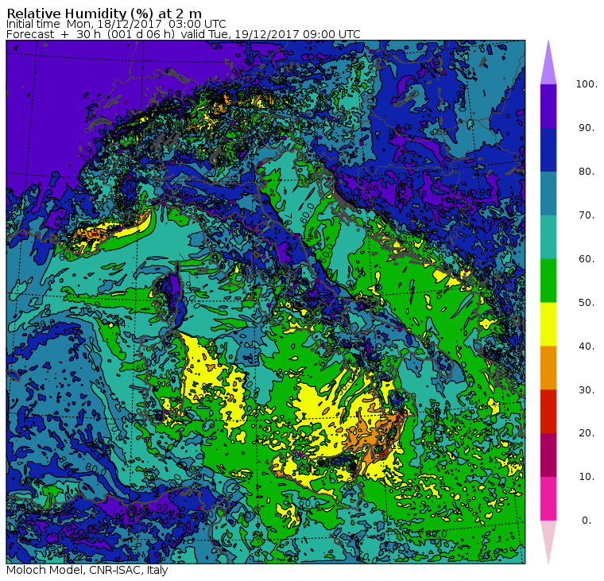
Task: Click the '20.' legend label
Action: pyautogui.click(x=587, y=433)
